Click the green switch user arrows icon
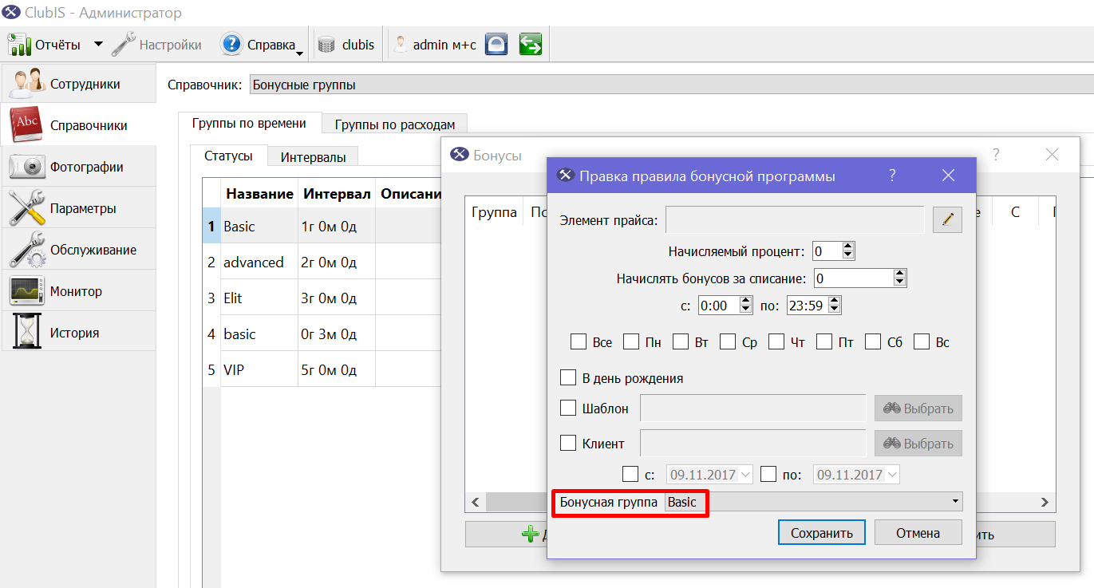1094x588 pixels. [x=531, y=44]
